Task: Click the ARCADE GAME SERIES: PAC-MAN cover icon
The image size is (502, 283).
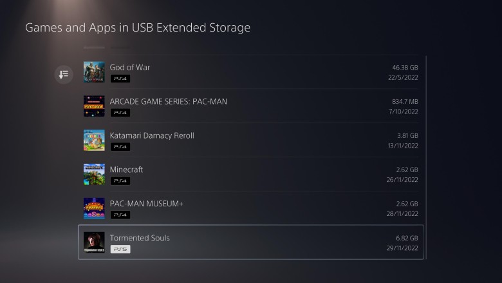Action: click(x=94, y=106)
